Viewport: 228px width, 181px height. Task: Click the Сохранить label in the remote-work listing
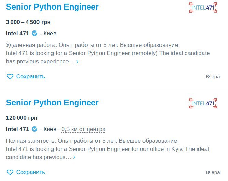point(31,77)
